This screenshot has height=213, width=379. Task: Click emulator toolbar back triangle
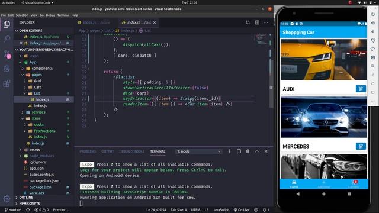[x=373, y=75]
